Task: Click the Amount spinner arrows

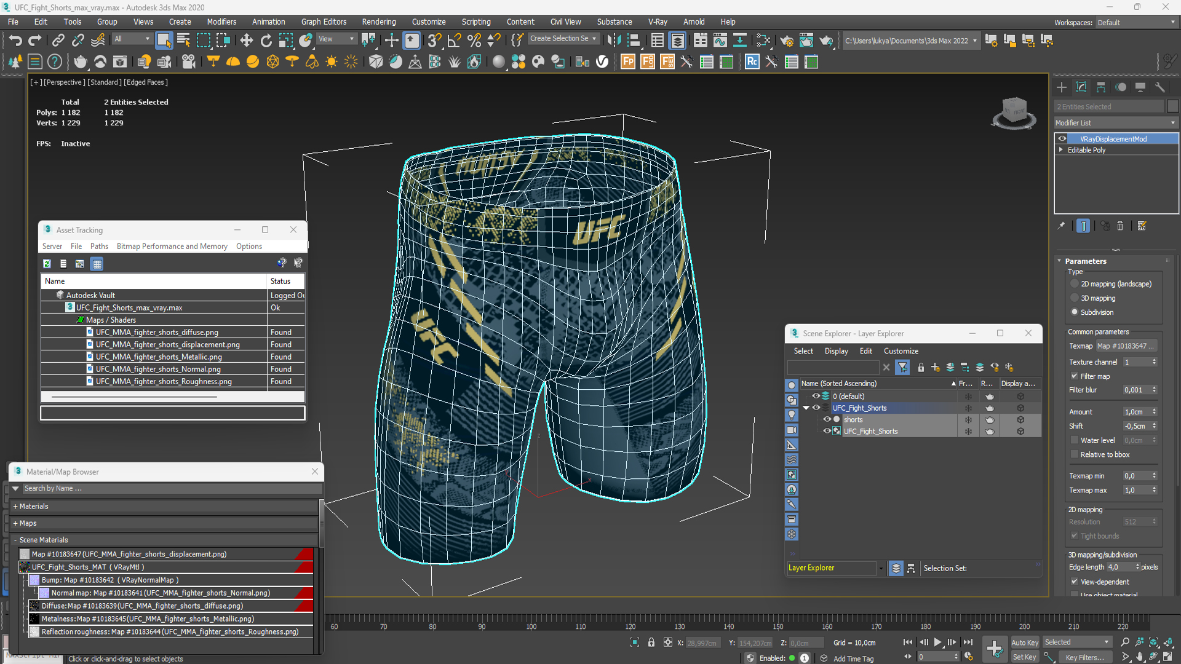Action: click(1154, 412)
